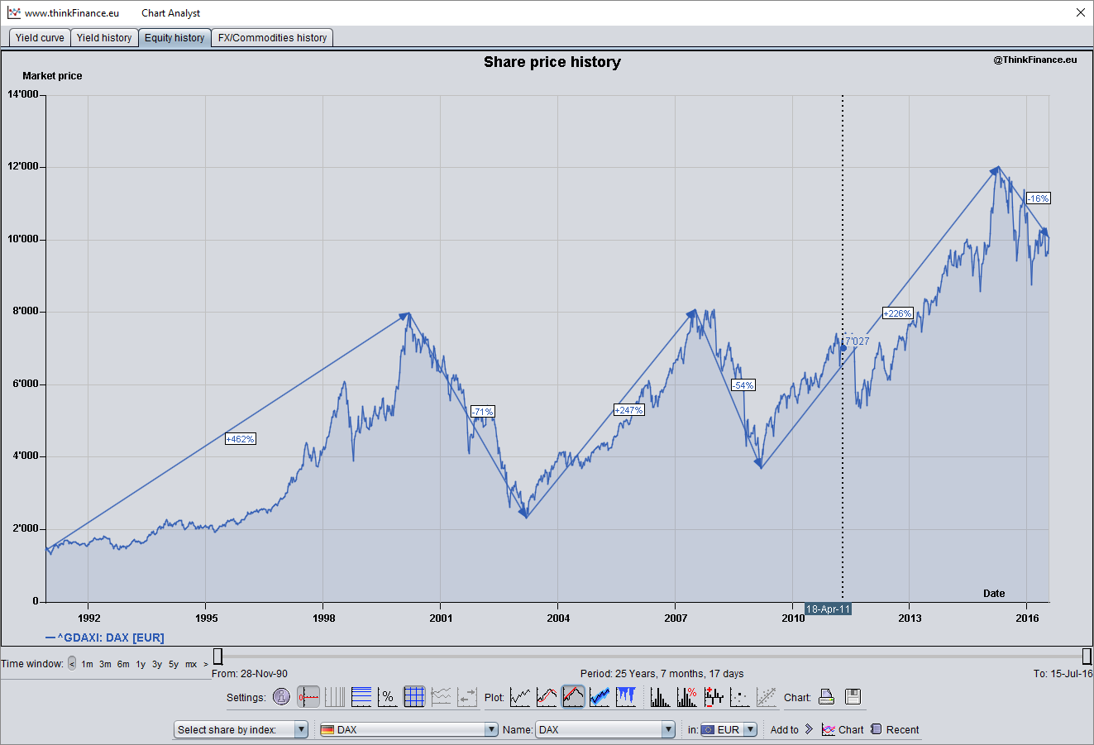Toggle horizontal grid lines setting
The width and height of the screenshot is (1094, 745).
(x=361, y=697)
